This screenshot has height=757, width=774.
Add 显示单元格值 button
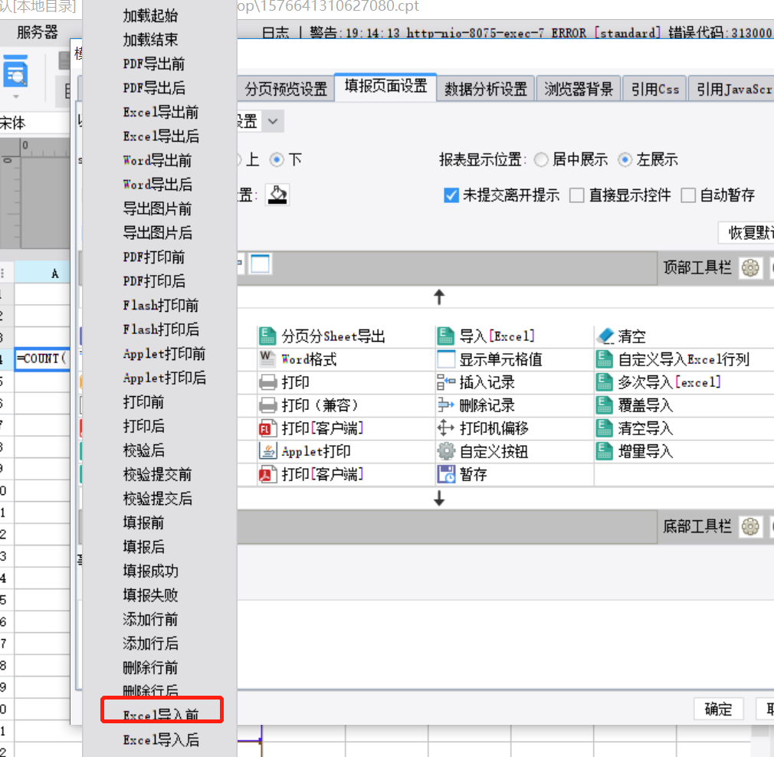click(490, 359)
